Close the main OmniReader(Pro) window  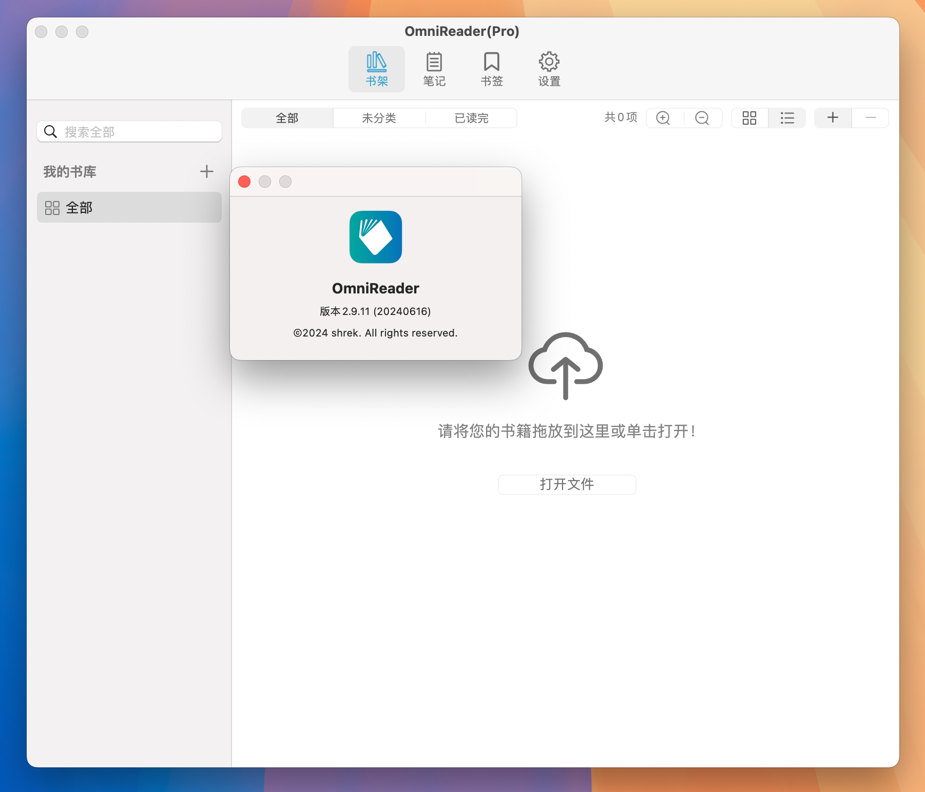pos(41,32)
